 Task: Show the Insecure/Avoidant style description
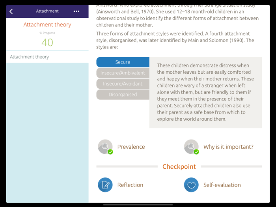123,84
